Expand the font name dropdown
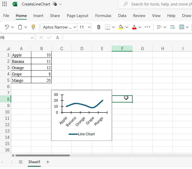 pyautogui.click(x=75, y=27)
